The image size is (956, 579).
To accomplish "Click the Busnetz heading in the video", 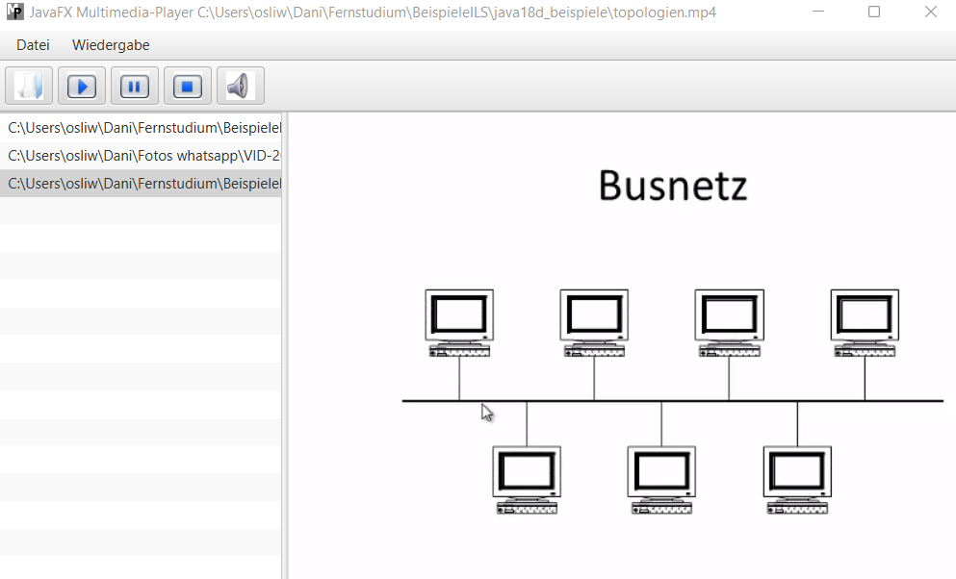I will (x=672, y=186).
